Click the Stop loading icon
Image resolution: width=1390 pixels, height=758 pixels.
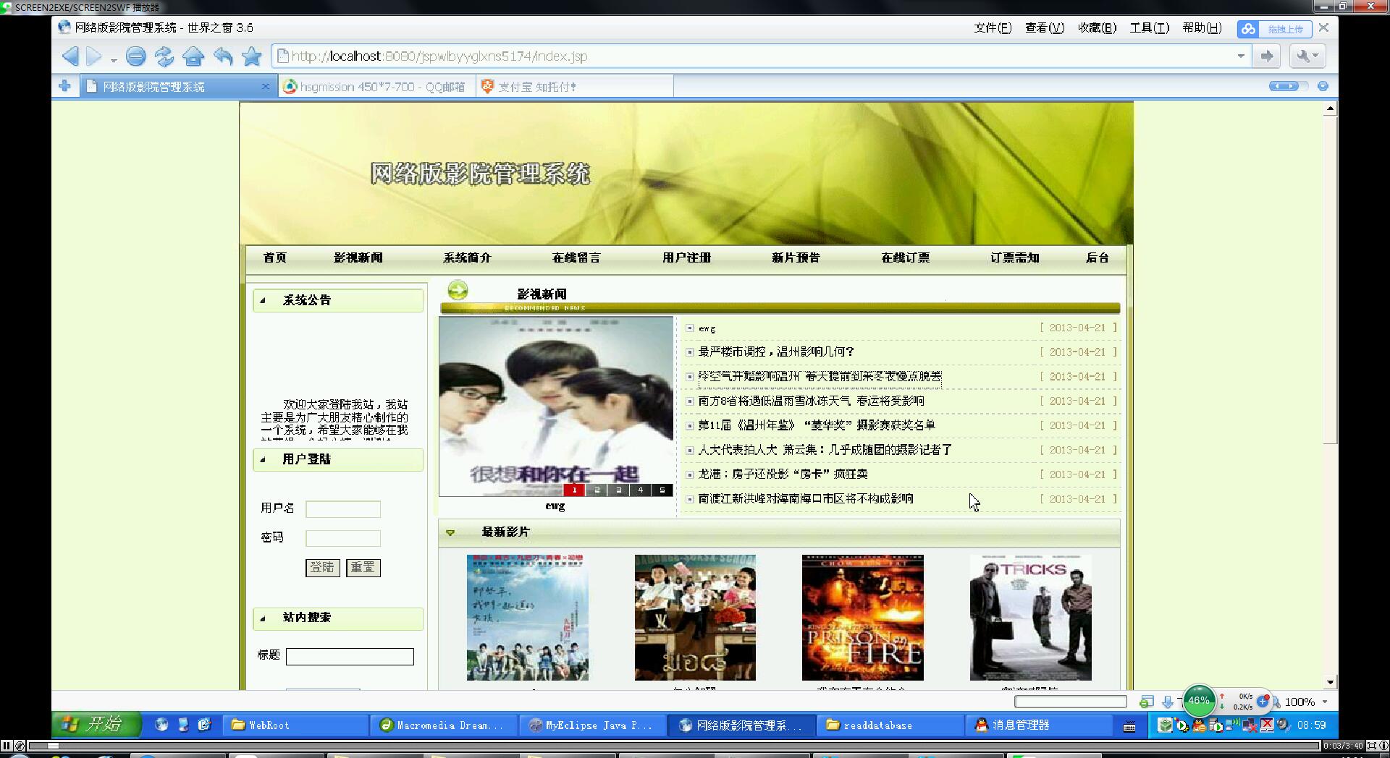[135, 56]
